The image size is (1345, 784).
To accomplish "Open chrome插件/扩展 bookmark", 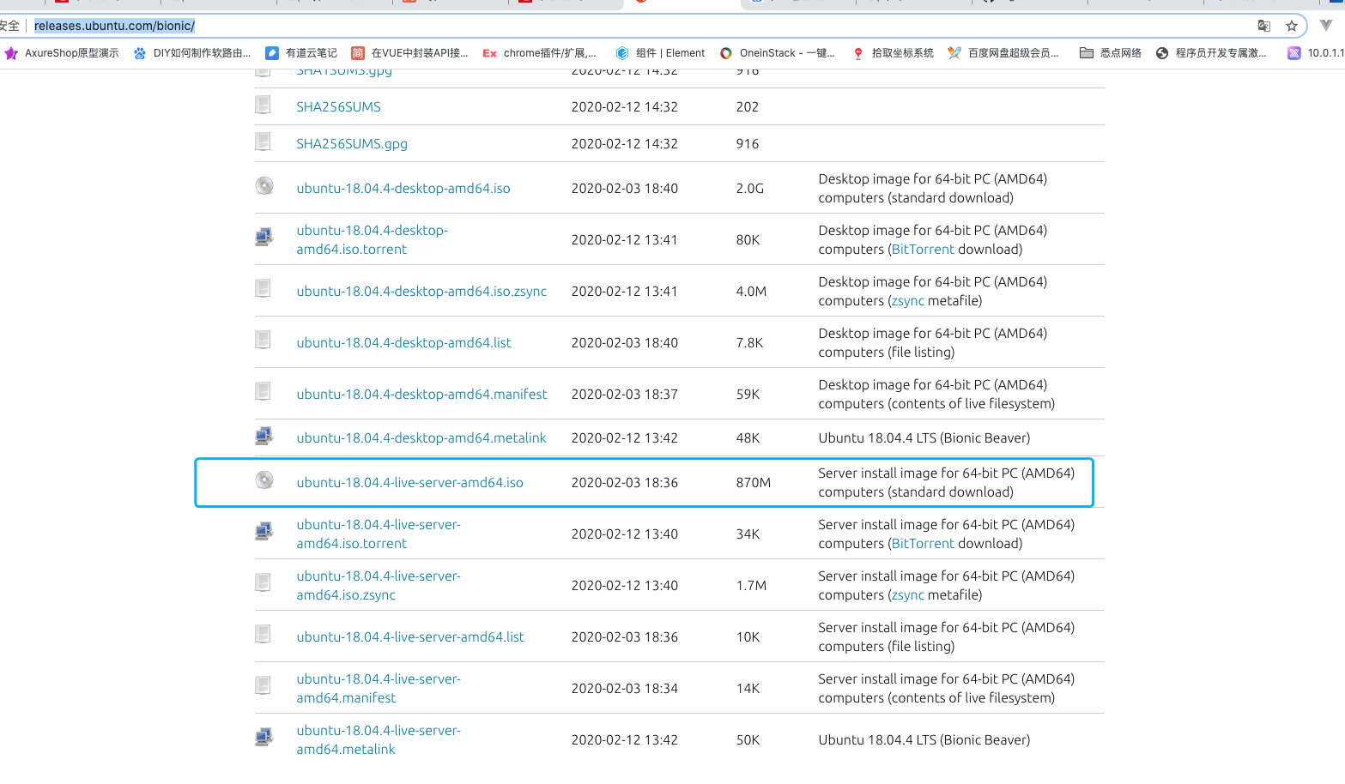I will (x=540, y=53).
